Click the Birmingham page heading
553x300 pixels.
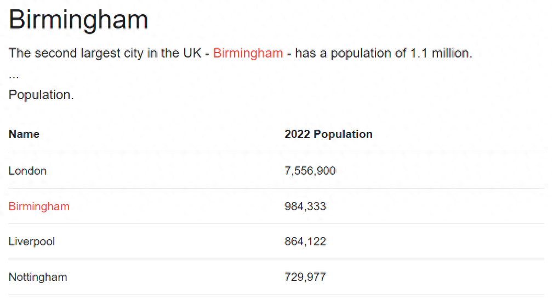click(x=78, y=19)
